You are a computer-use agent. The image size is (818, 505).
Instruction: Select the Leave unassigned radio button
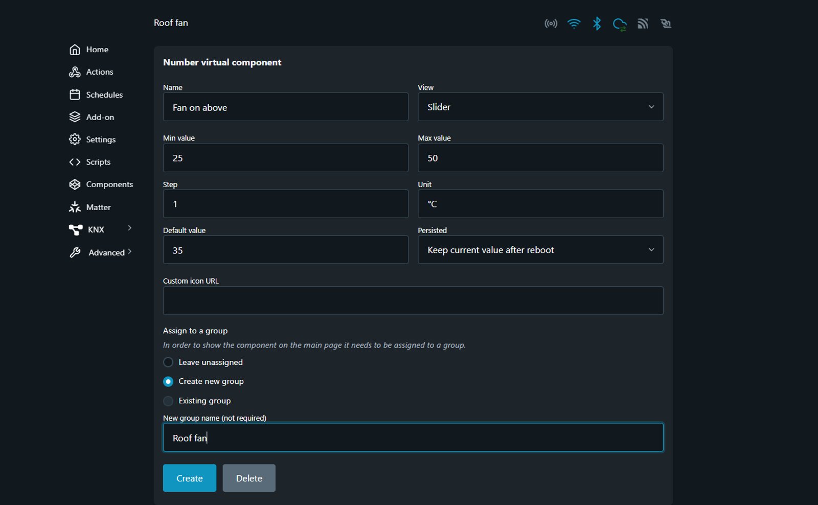point(168,362)
